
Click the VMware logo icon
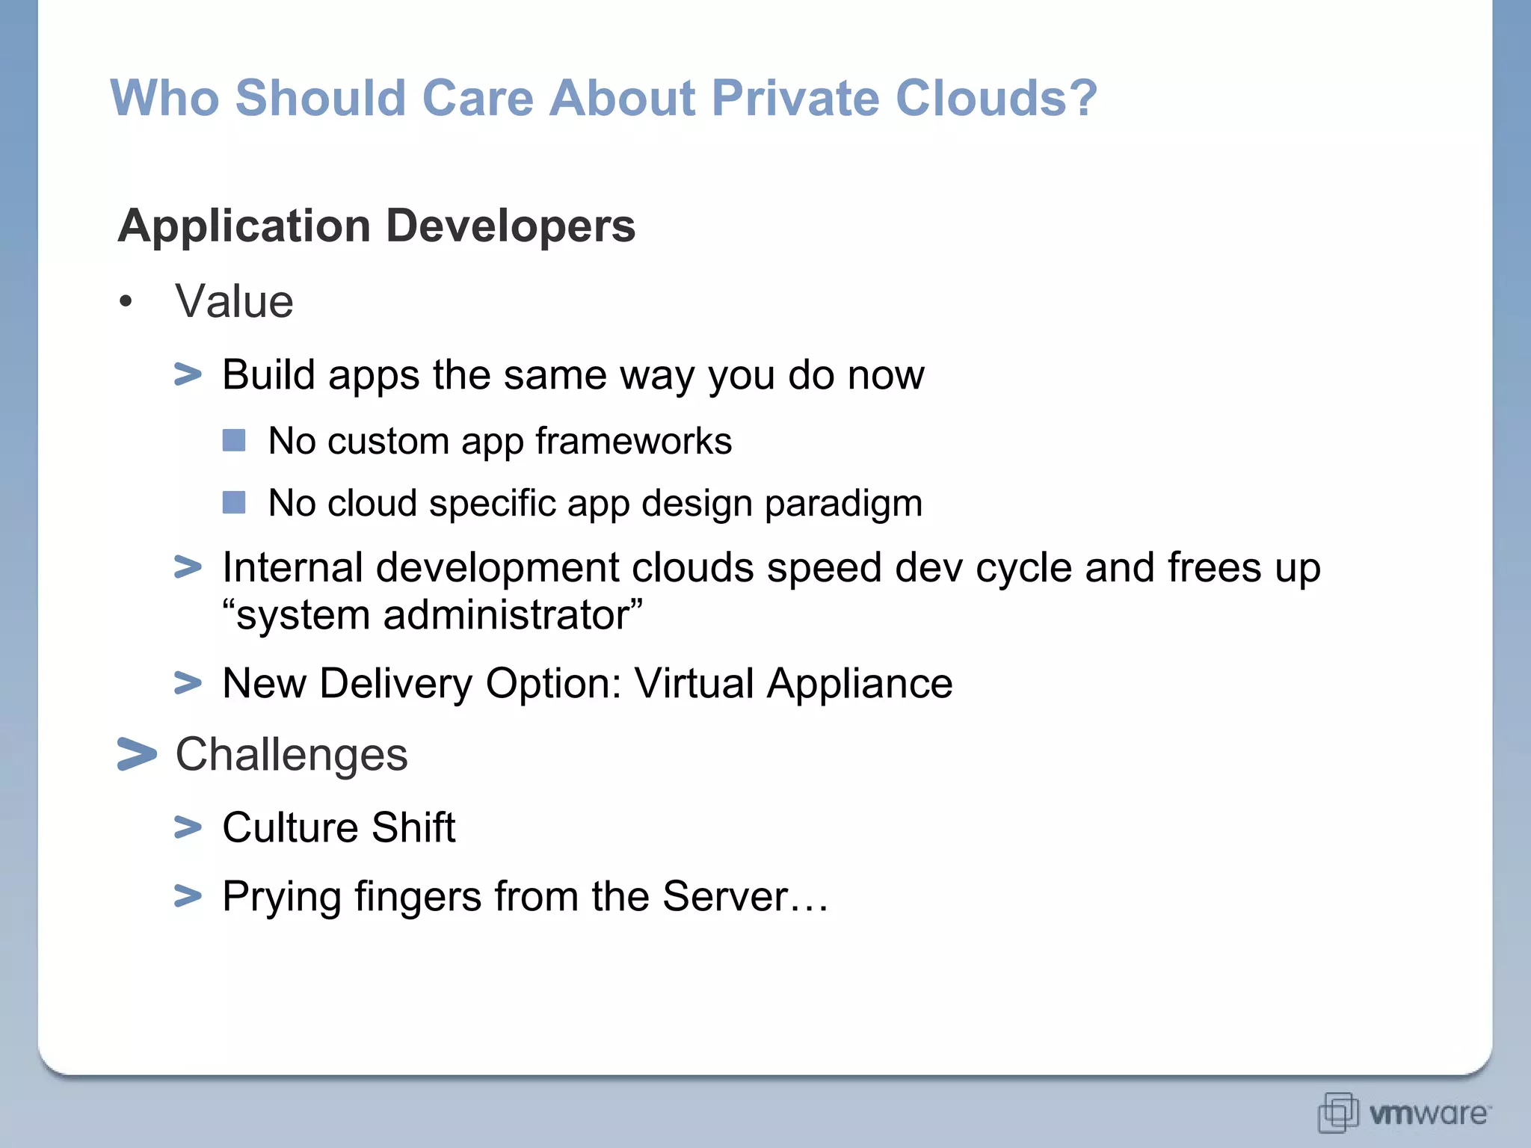coord(1339,1112)
